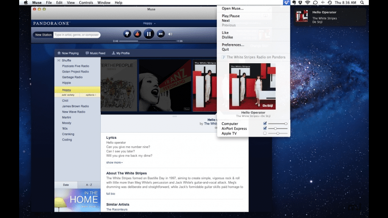Select James Brown Radio station
Viewport: 388px width, 218px height.
[75, 106]
